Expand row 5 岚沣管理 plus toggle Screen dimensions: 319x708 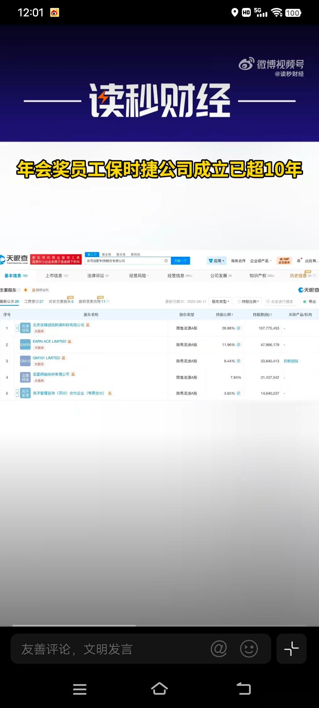pyautogui.click(x=17, y=393)
